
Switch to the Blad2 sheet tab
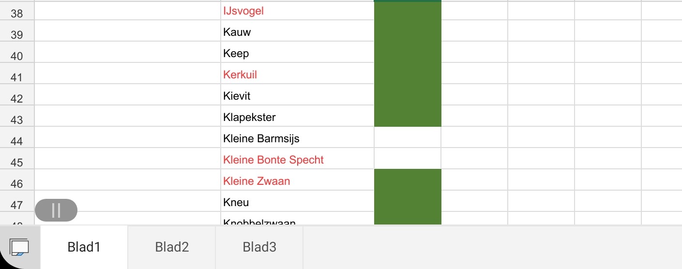click(172, 247)
